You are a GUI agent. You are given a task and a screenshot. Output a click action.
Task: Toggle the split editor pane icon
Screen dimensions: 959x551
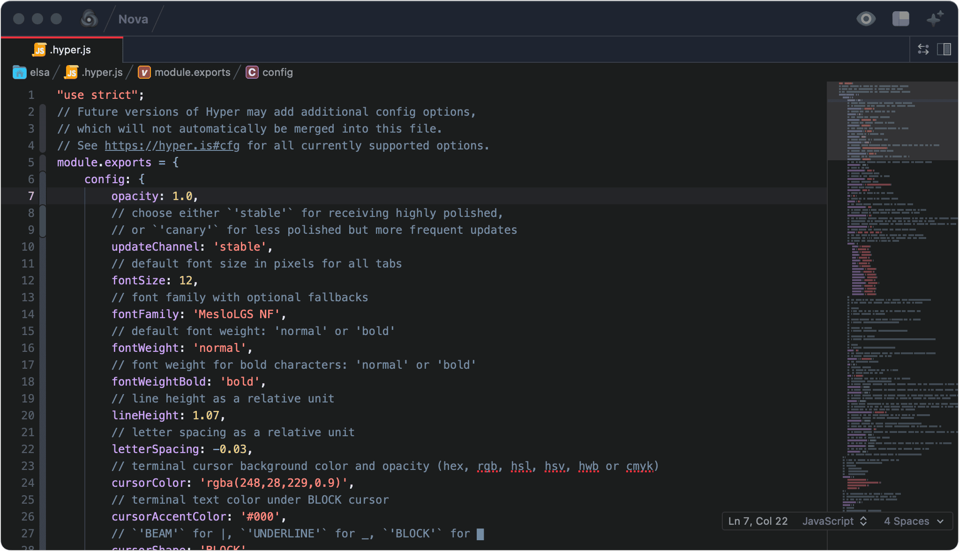tap(944, 49)
